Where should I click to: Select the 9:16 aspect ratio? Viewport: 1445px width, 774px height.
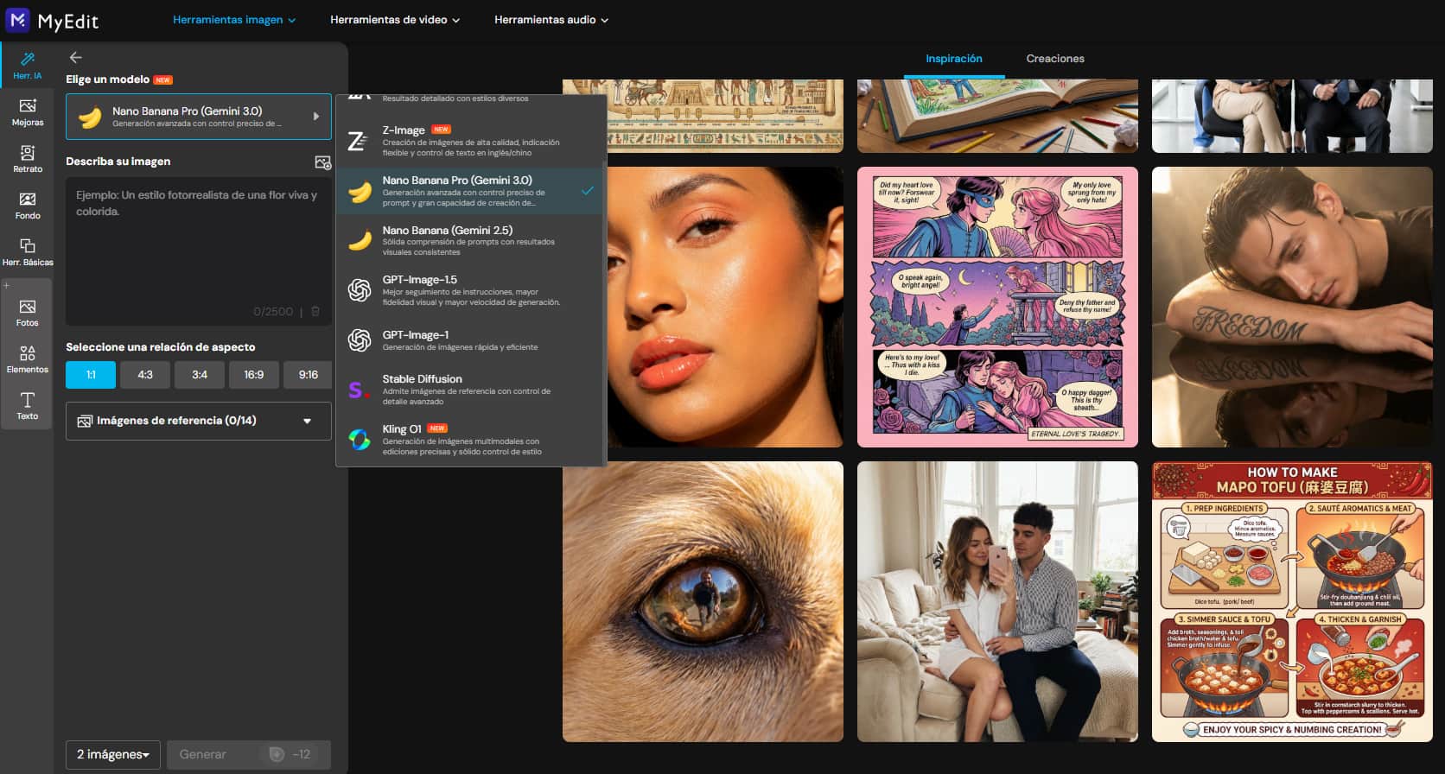coord(309,375)
